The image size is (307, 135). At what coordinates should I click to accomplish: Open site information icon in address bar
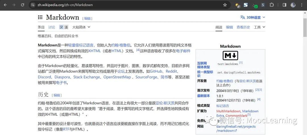click(x=33, y=5)
